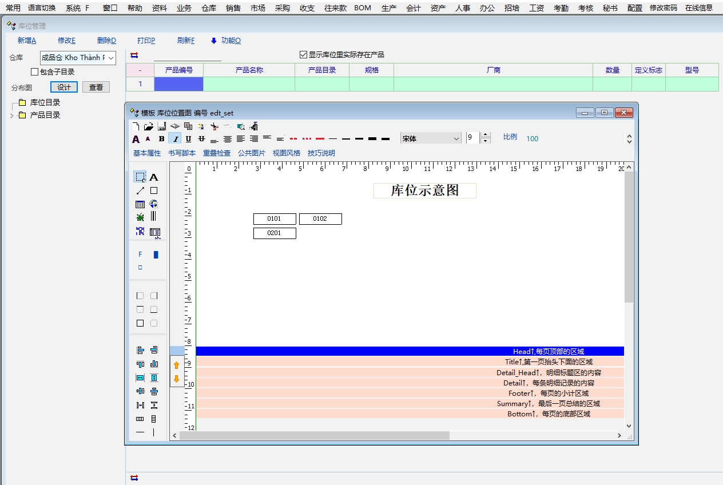
Task: Enable the 包含子目录 checkbox
Action: [35, 72]
